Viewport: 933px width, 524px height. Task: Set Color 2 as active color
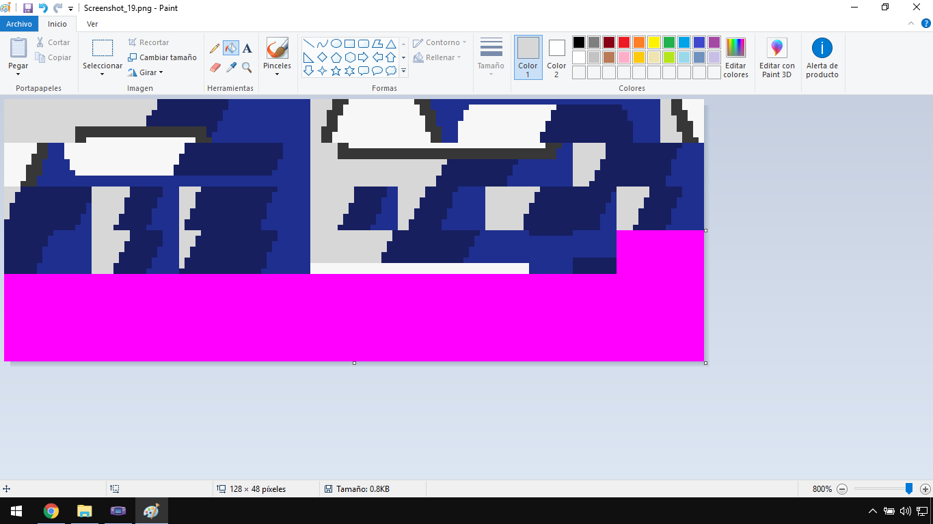556,57
